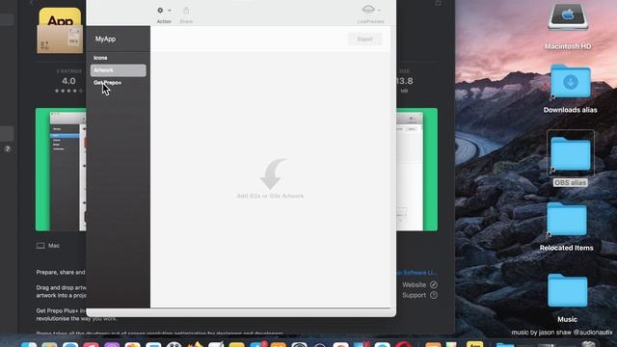Click the Share icon in the Prepo toolbar
The height and width of the screenshot is (347, 617).
pyautogui.click(x=186, y=11)
